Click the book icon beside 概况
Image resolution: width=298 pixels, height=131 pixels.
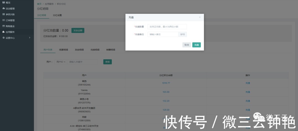point(3,2)
